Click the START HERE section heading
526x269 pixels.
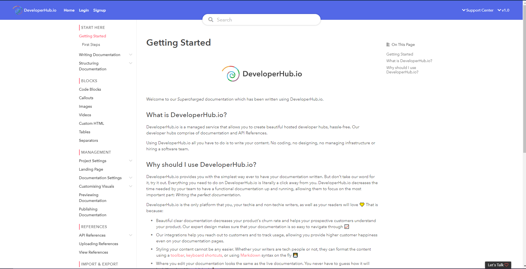(x=93, y=27)
